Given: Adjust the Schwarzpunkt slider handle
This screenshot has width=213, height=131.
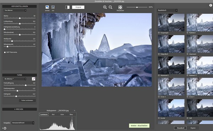Looking at the screenshot, I should point(7,47).
